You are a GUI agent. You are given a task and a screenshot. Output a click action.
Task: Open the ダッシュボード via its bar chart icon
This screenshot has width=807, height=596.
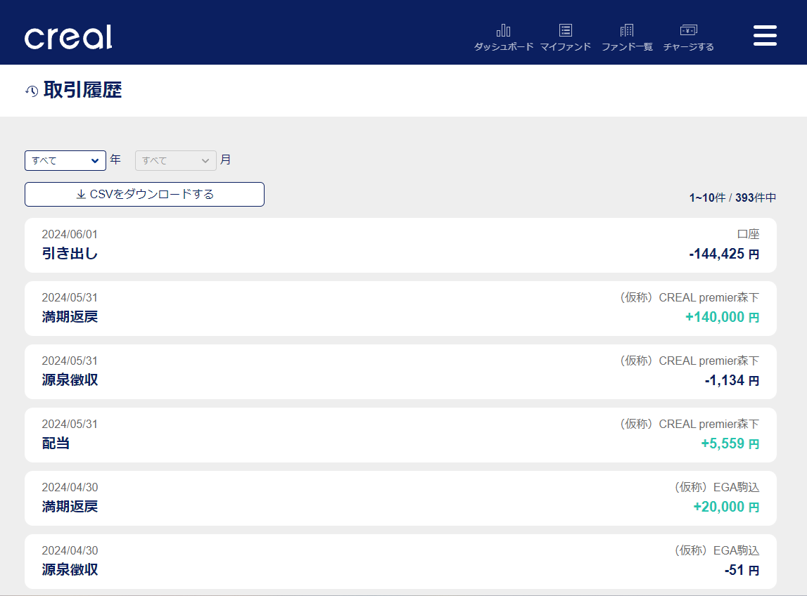pyautogui.click(x=504, y=30)
